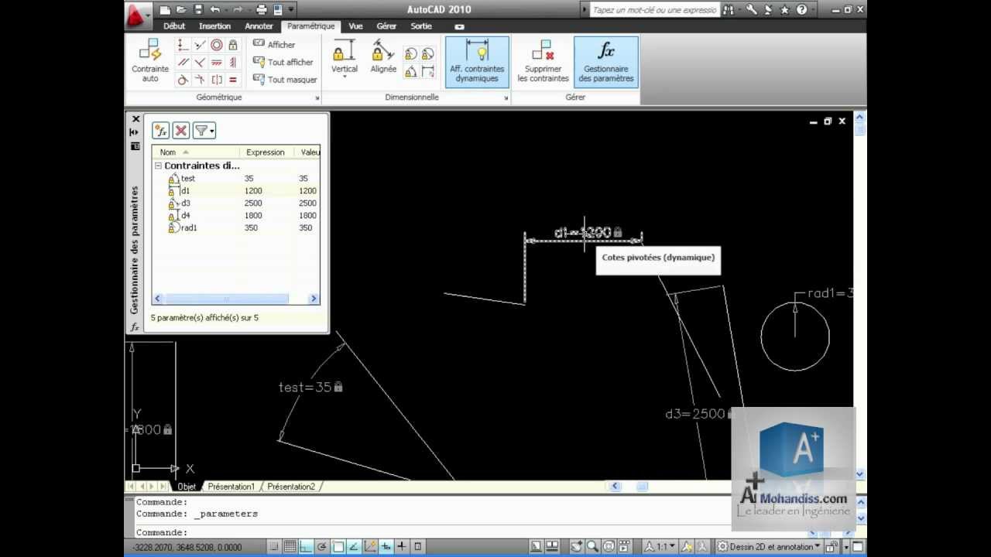This screenshot has height=557, width=991.
Task: Open the Gérer ribbon tab
Action: tap(386, 26)
